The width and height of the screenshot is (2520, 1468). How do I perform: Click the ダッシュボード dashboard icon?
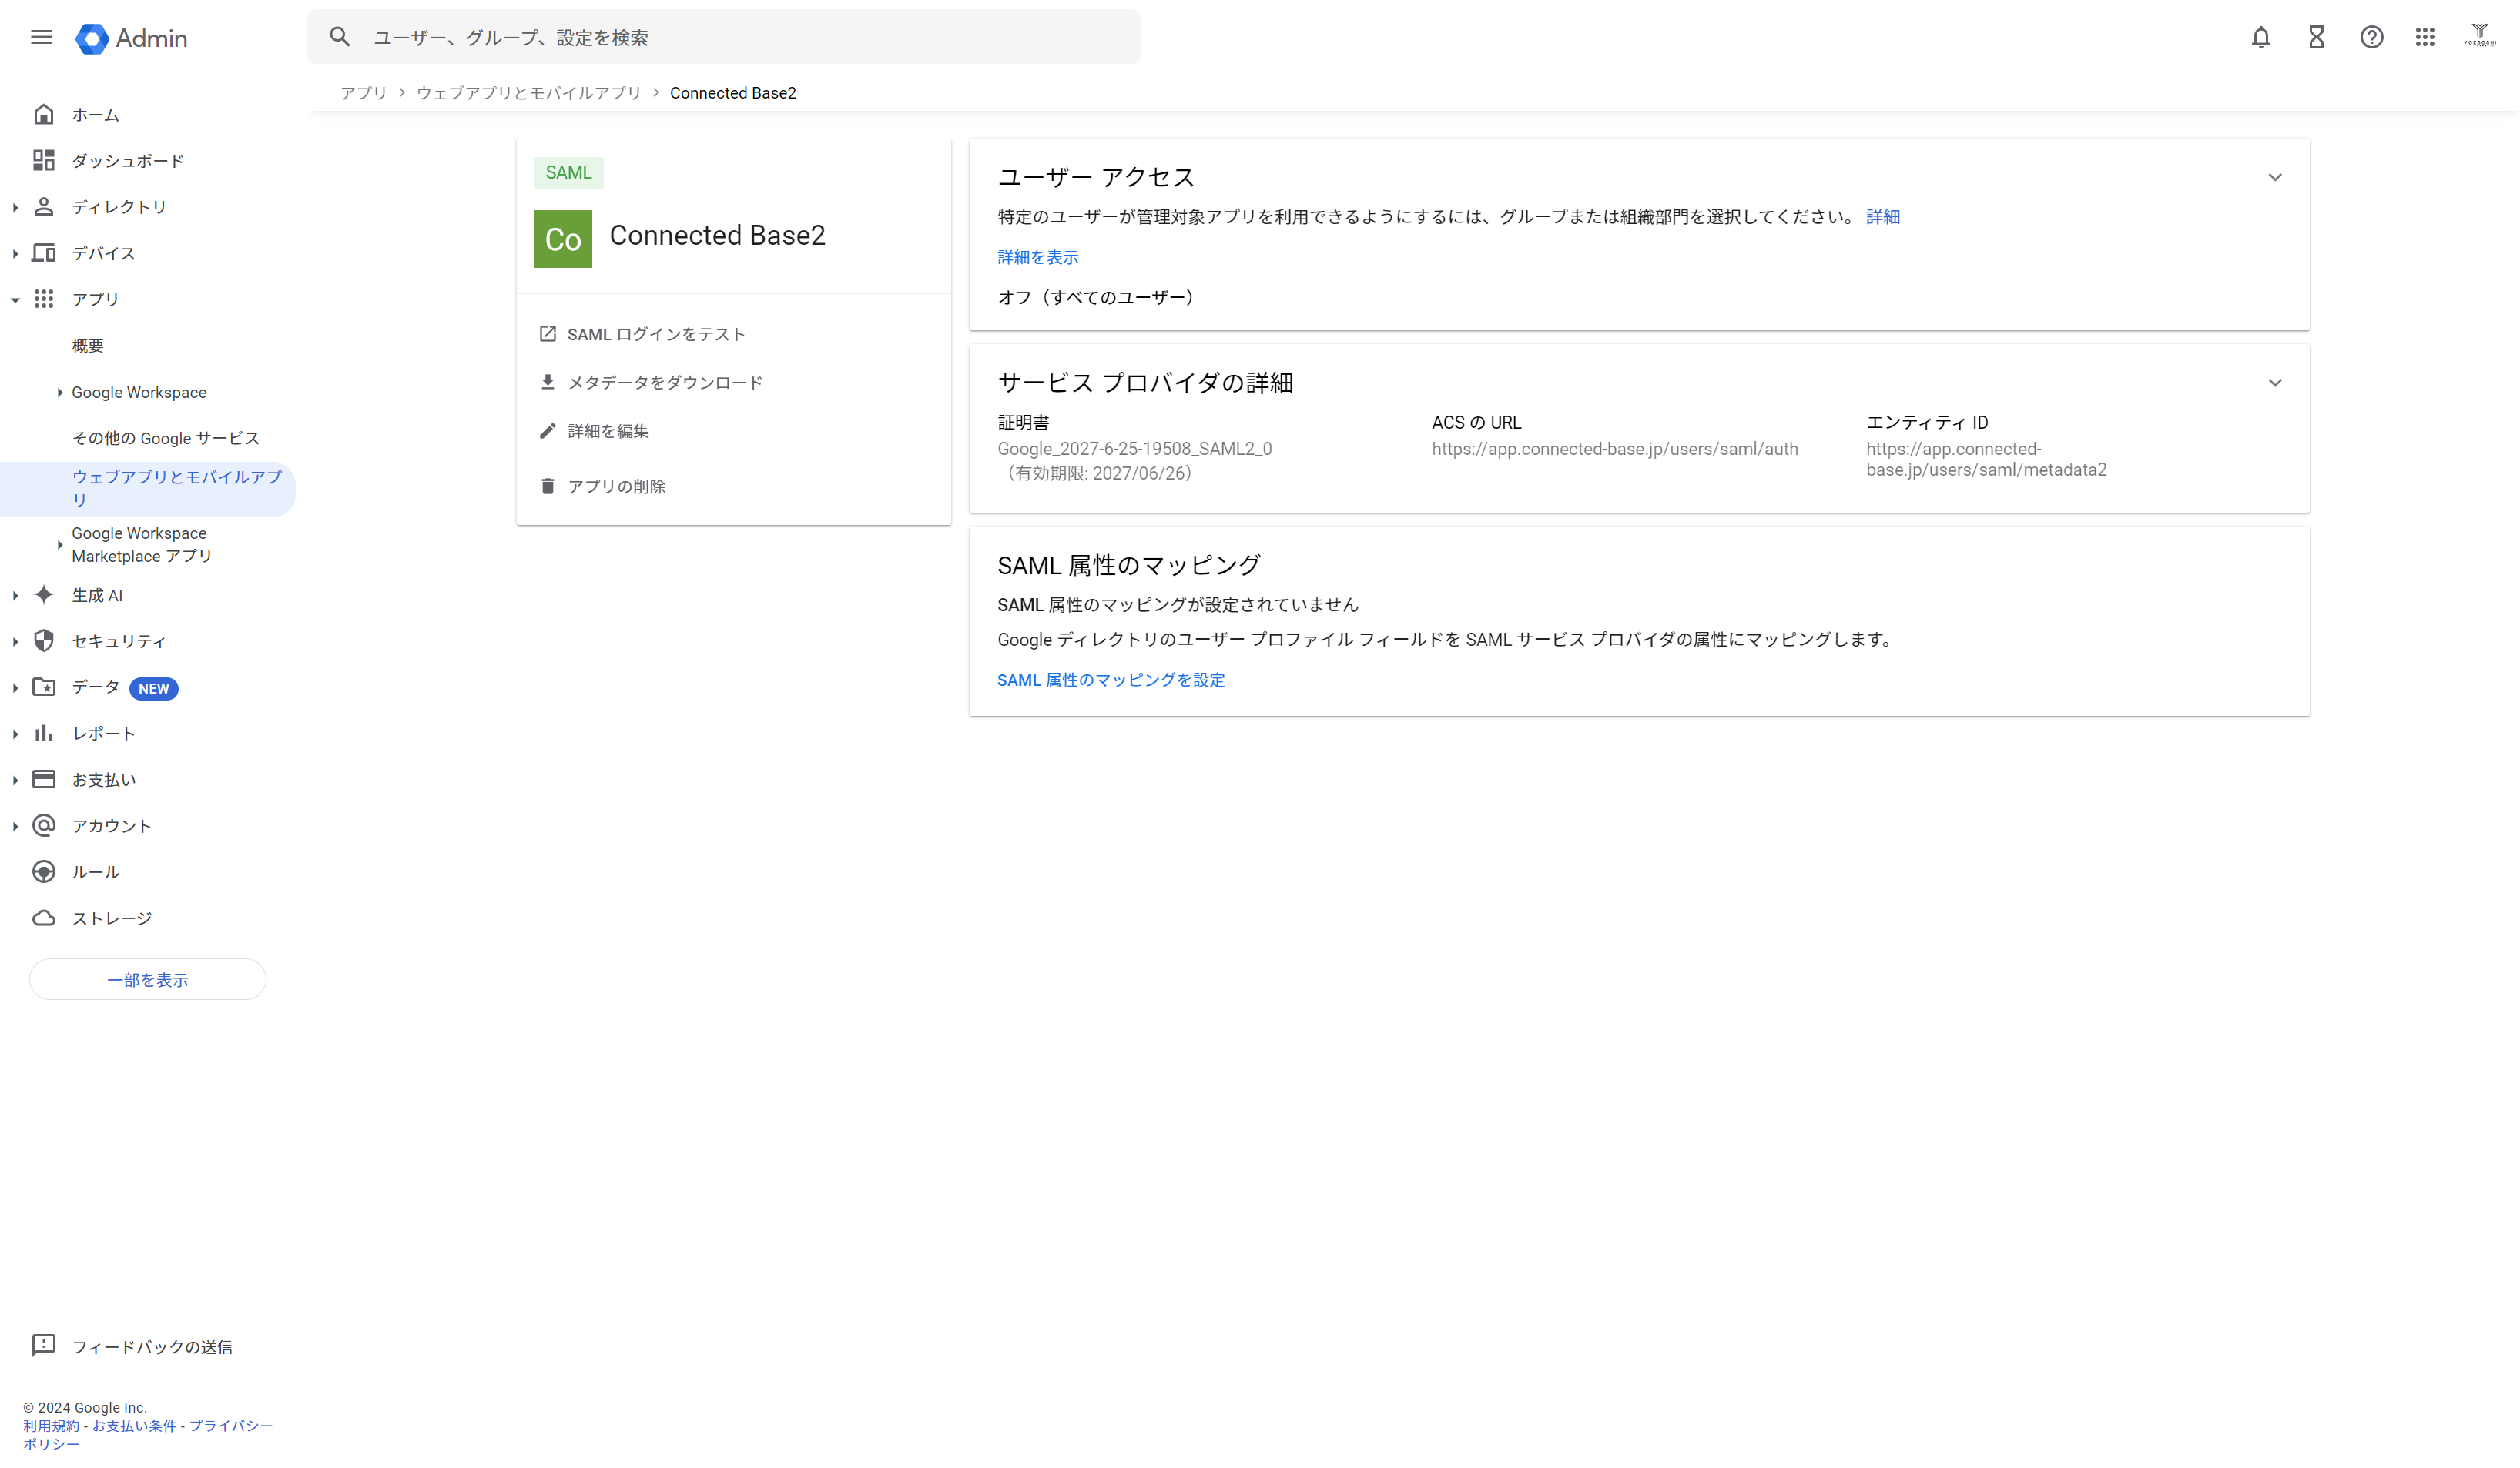(43, 160)
